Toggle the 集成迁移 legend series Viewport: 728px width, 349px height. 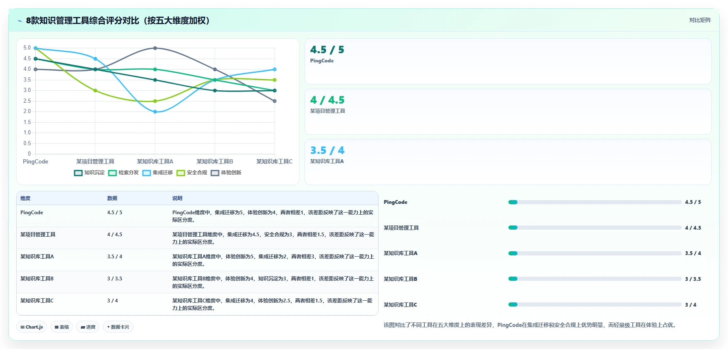158,173
